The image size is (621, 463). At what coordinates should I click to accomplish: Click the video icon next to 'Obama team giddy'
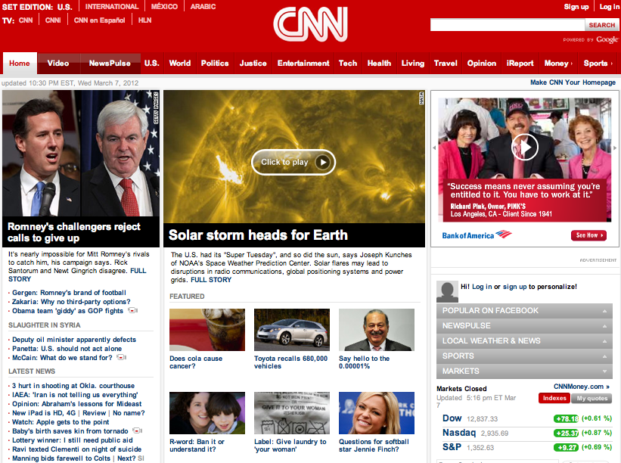tap(132, 310)
